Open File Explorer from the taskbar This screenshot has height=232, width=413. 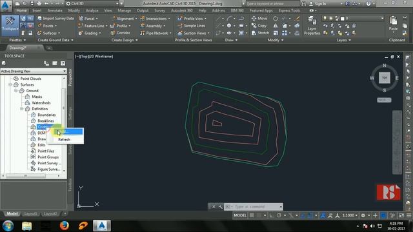[27, 226]
